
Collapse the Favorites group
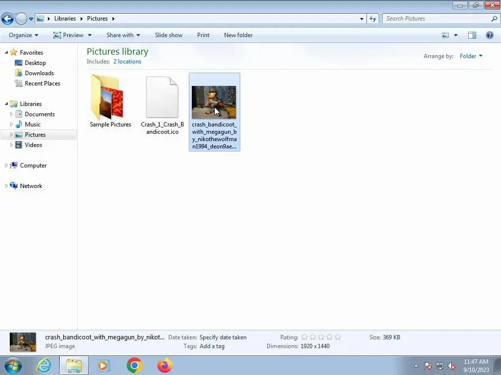6,52
